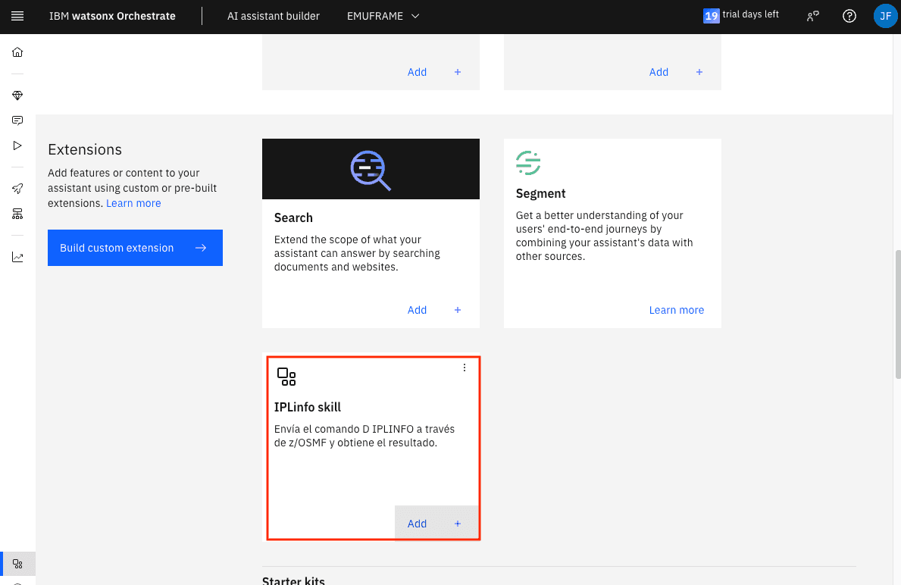Open the JF user profile avatar

click(885, 16)
